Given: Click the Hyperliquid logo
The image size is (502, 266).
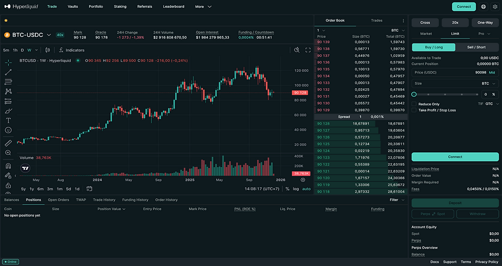Looking at the screenshot, I should pyautogui.click(x=21, y=6).
